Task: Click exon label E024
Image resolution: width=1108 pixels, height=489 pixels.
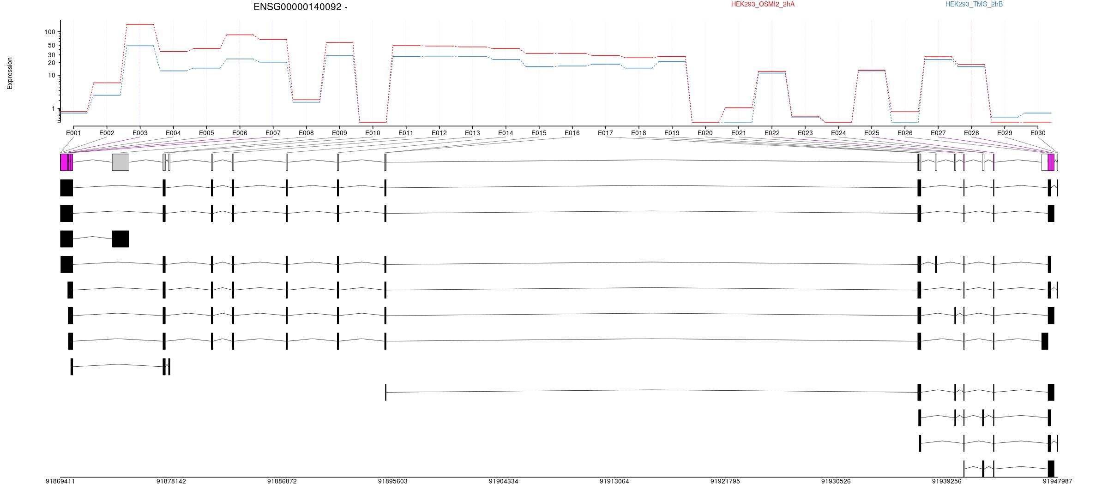Action: click(838, 133)
